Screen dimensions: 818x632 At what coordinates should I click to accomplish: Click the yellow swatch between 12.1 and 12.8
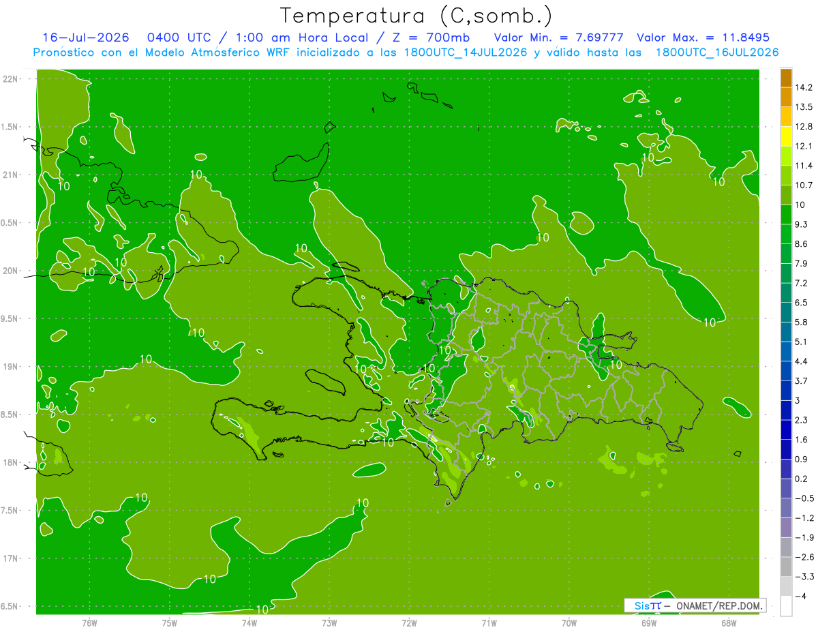coord(786,136)
